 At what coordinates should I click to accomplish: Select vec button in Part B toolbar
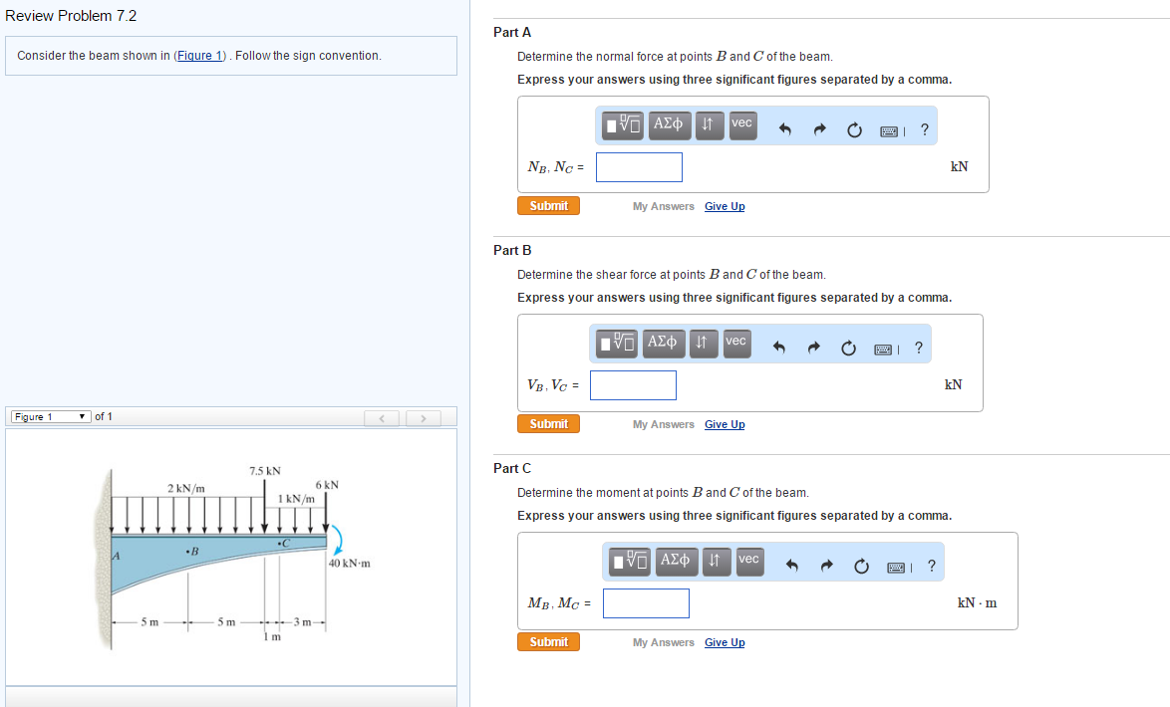pos(736,344)
